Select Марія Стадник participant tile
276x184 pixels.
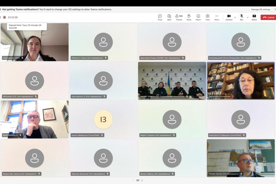click(172, 119)
